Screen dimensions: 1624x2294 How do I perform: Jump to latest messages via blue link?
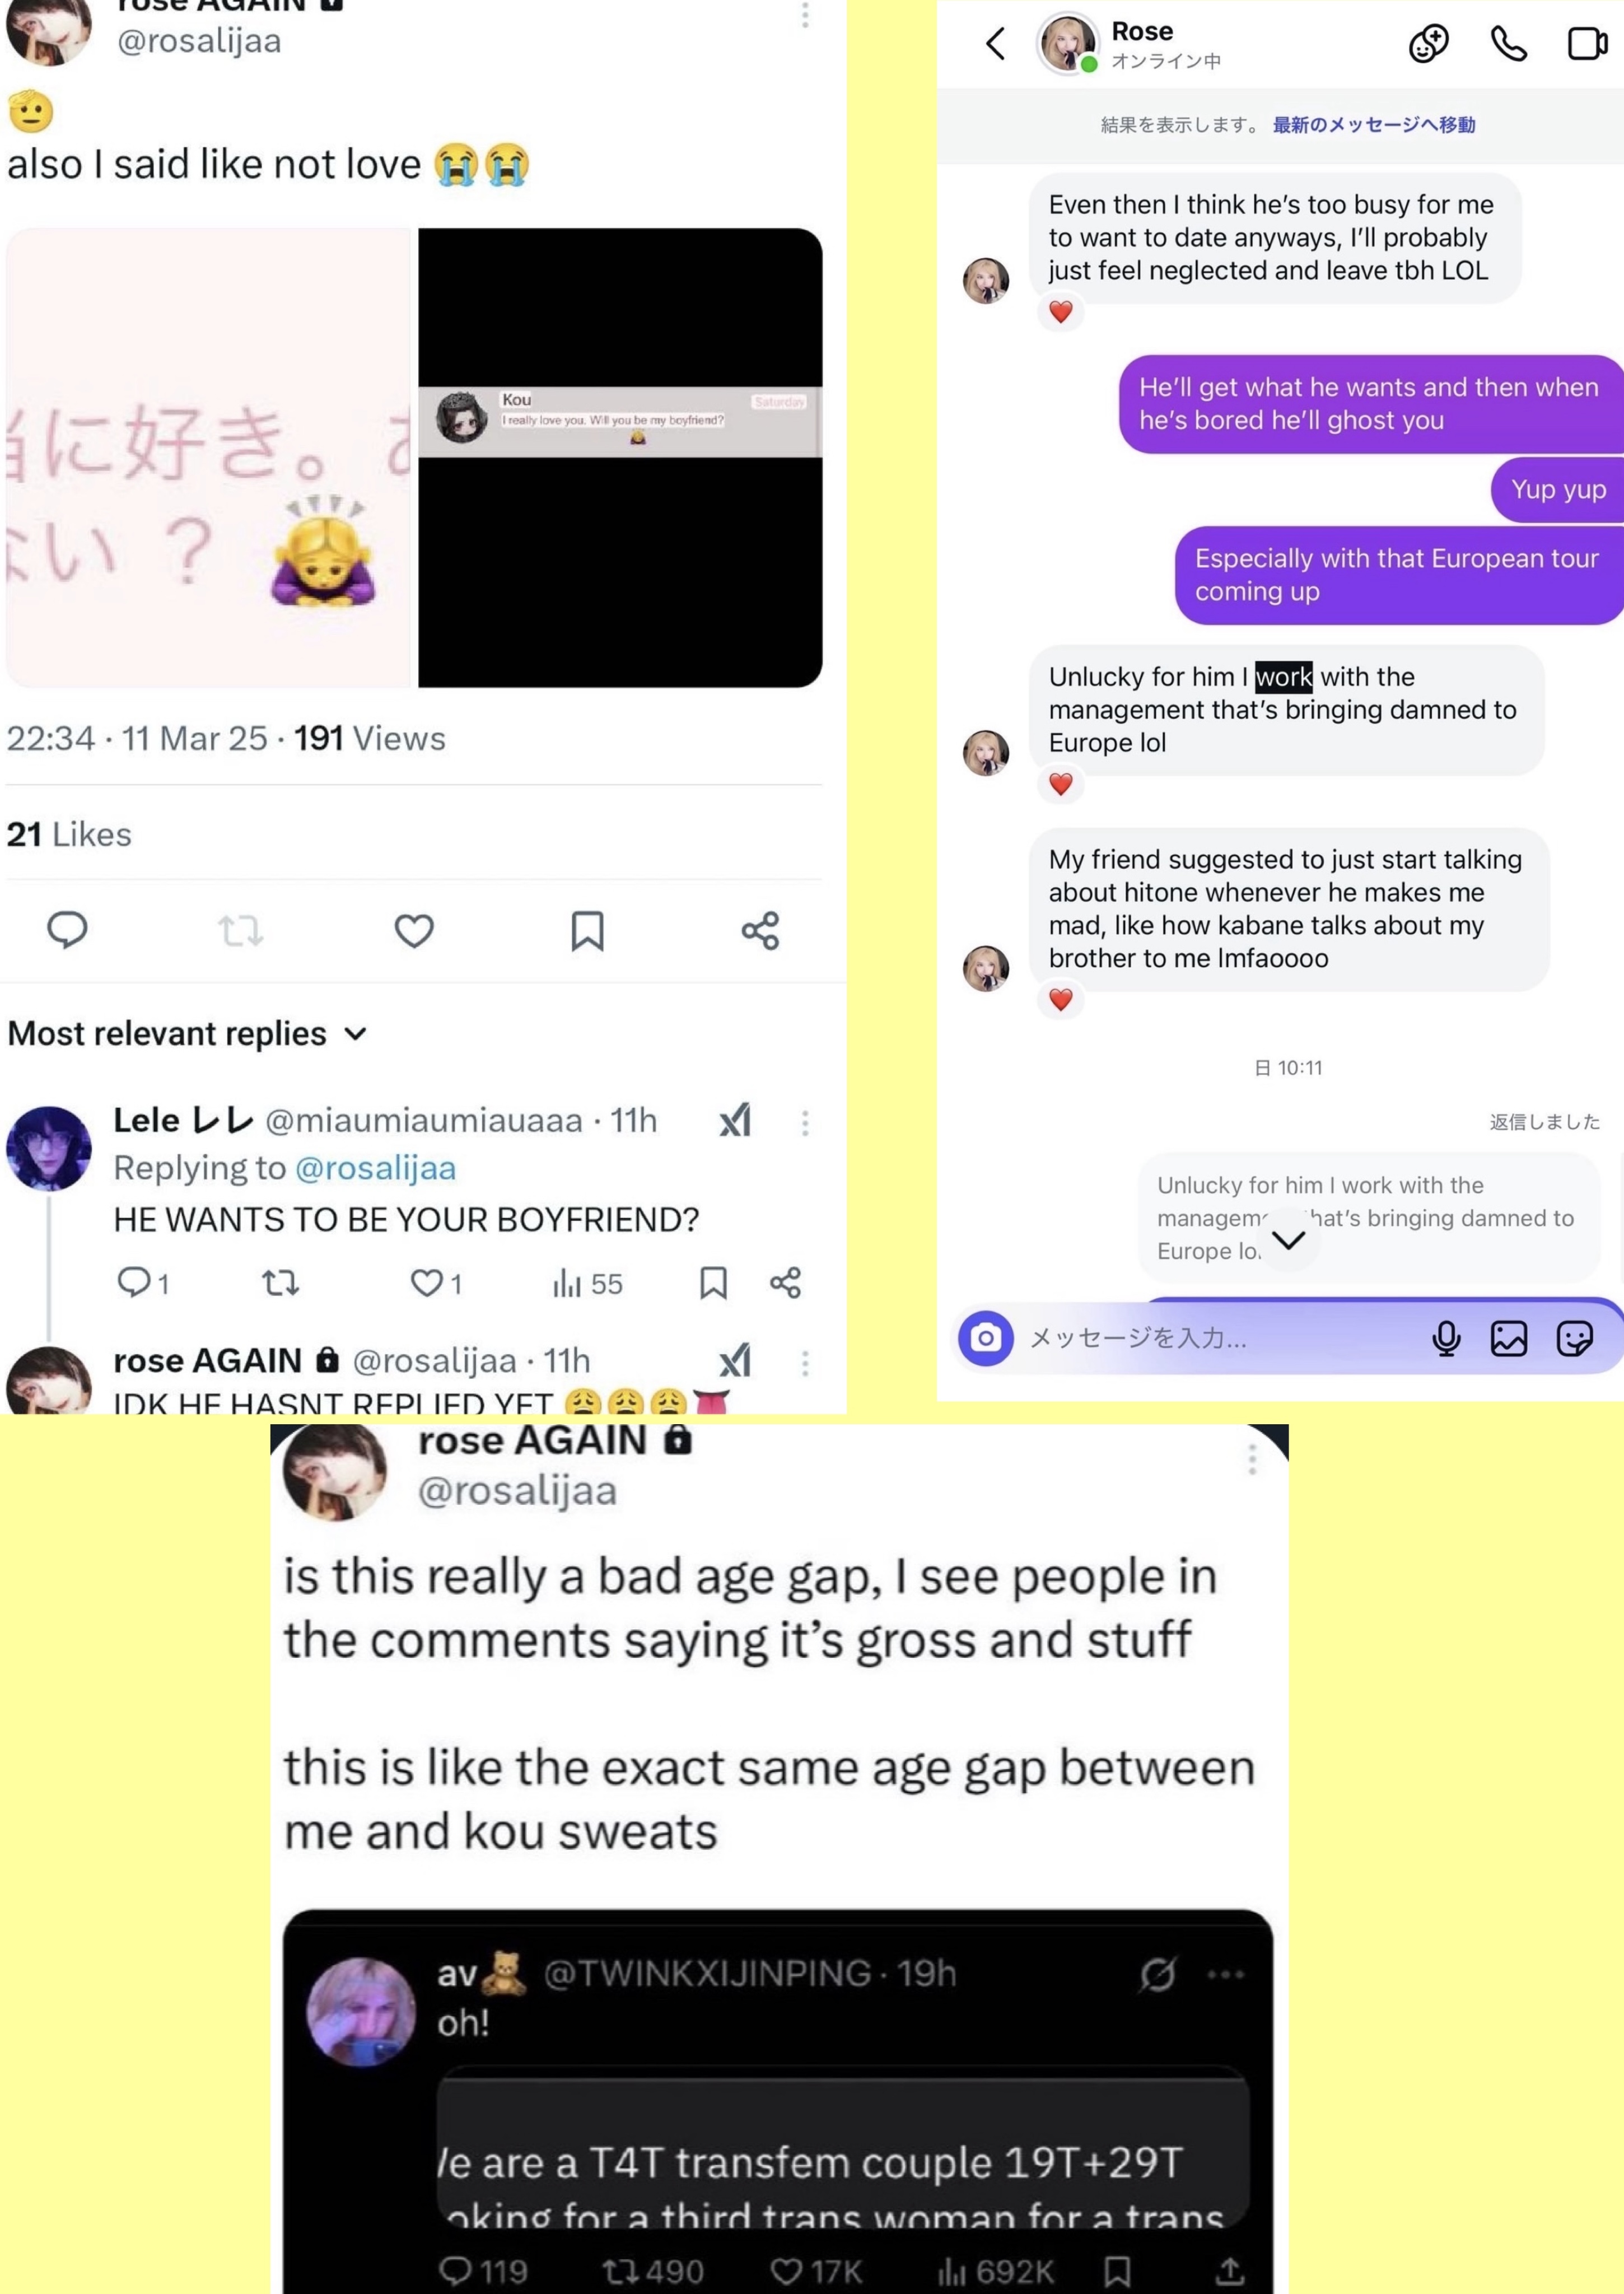1374,125
